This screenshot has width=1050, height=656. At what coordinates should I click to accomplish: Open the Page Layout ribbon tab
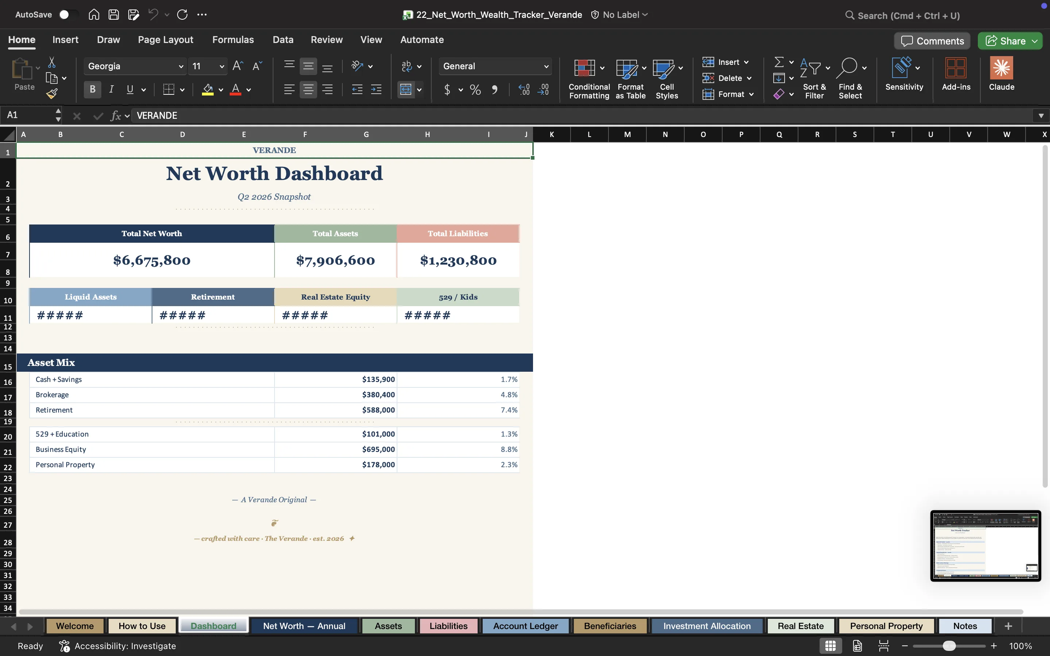point(165,40)
